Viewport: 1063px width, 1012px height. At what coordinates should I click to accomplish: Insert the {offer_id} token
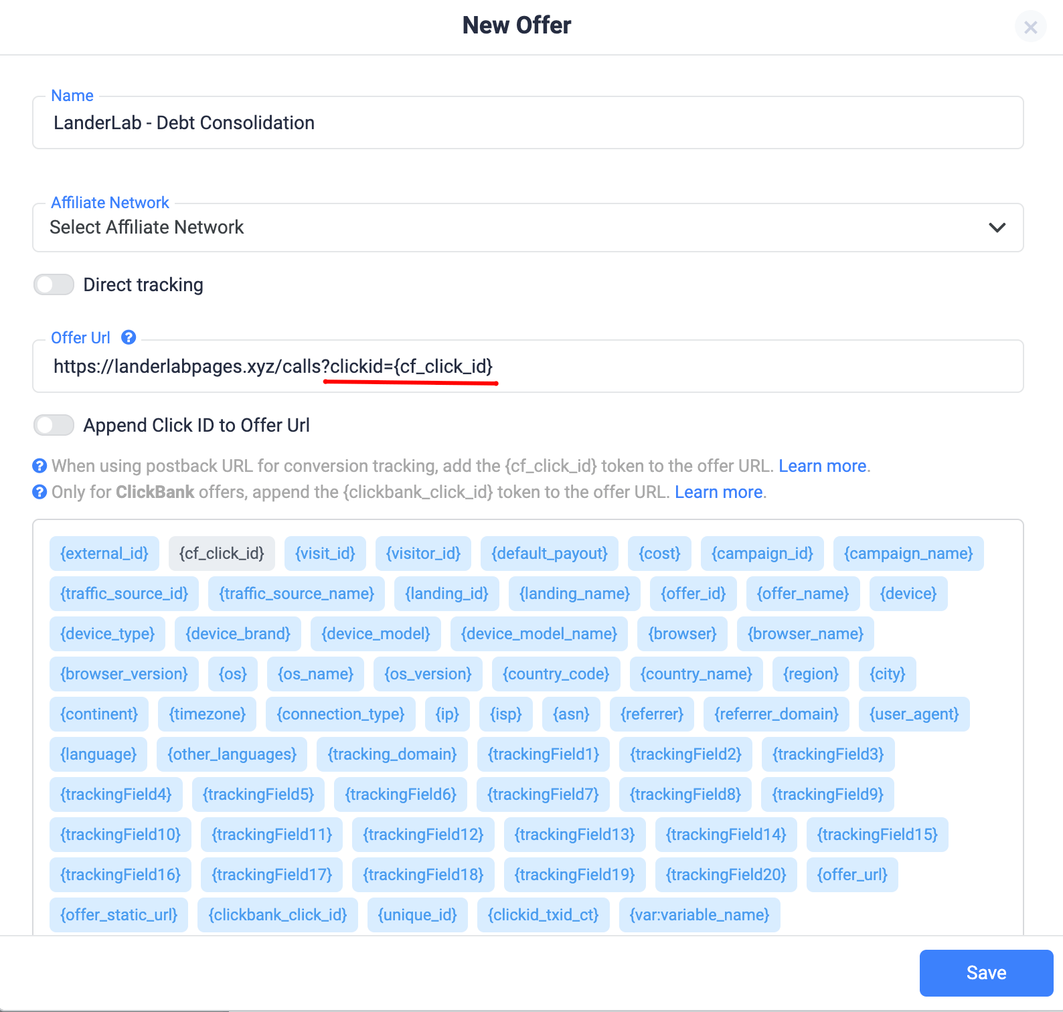coord(693,594)
